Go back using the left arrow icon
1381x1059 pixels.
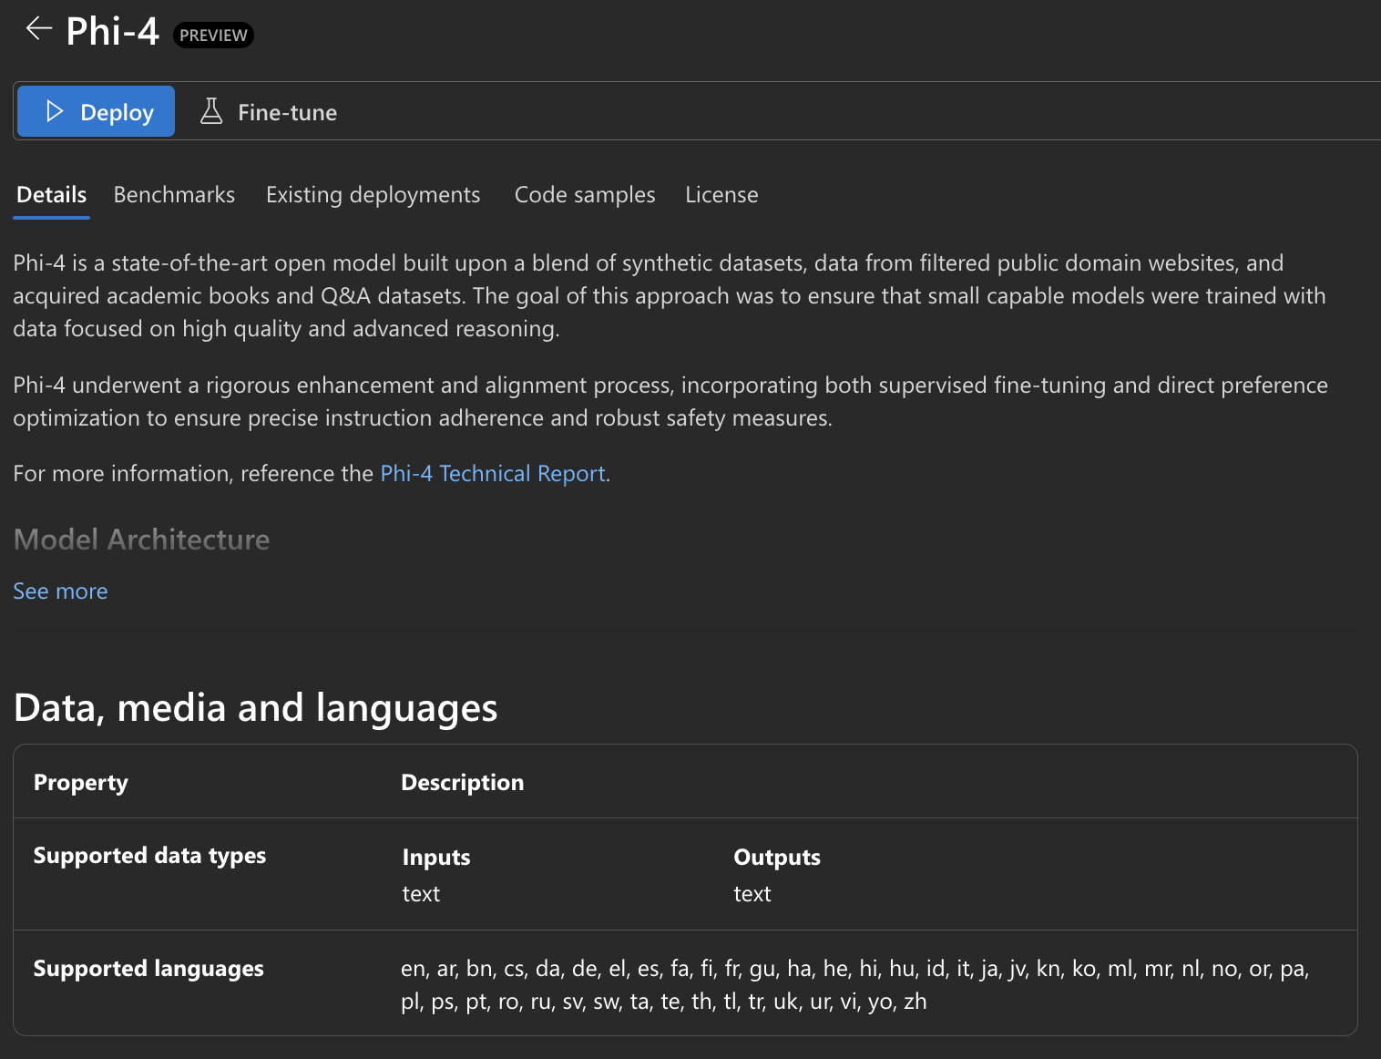coord(38,29)
